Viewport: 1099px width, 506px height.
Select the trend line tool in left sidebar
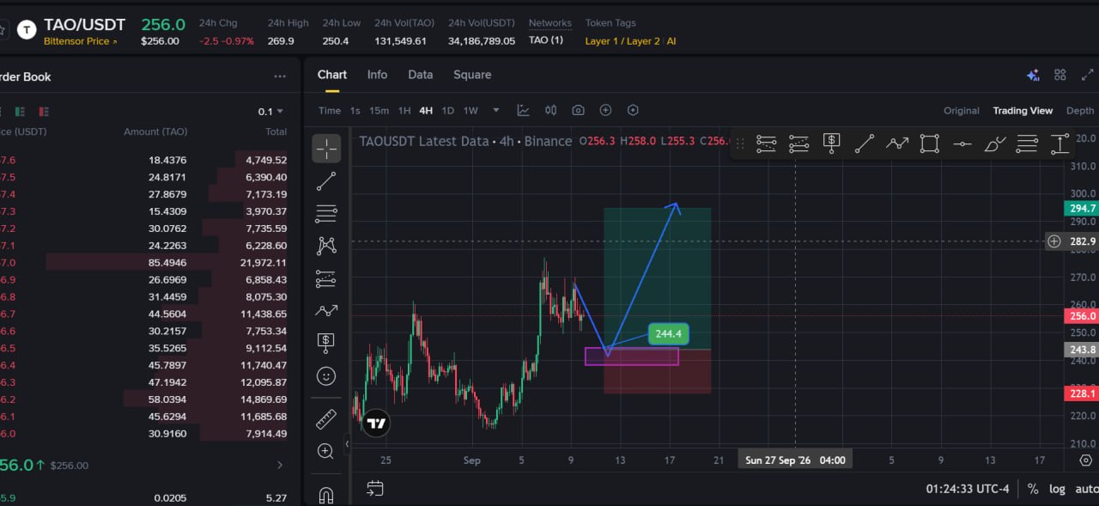click(x=326, y=181)
